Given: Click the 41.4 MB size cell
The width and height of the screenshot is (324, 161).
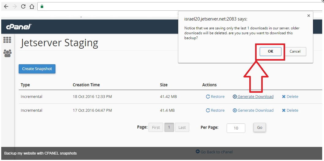Looking at the screenshot, I should pyautogui.click(x=167, y=110).
